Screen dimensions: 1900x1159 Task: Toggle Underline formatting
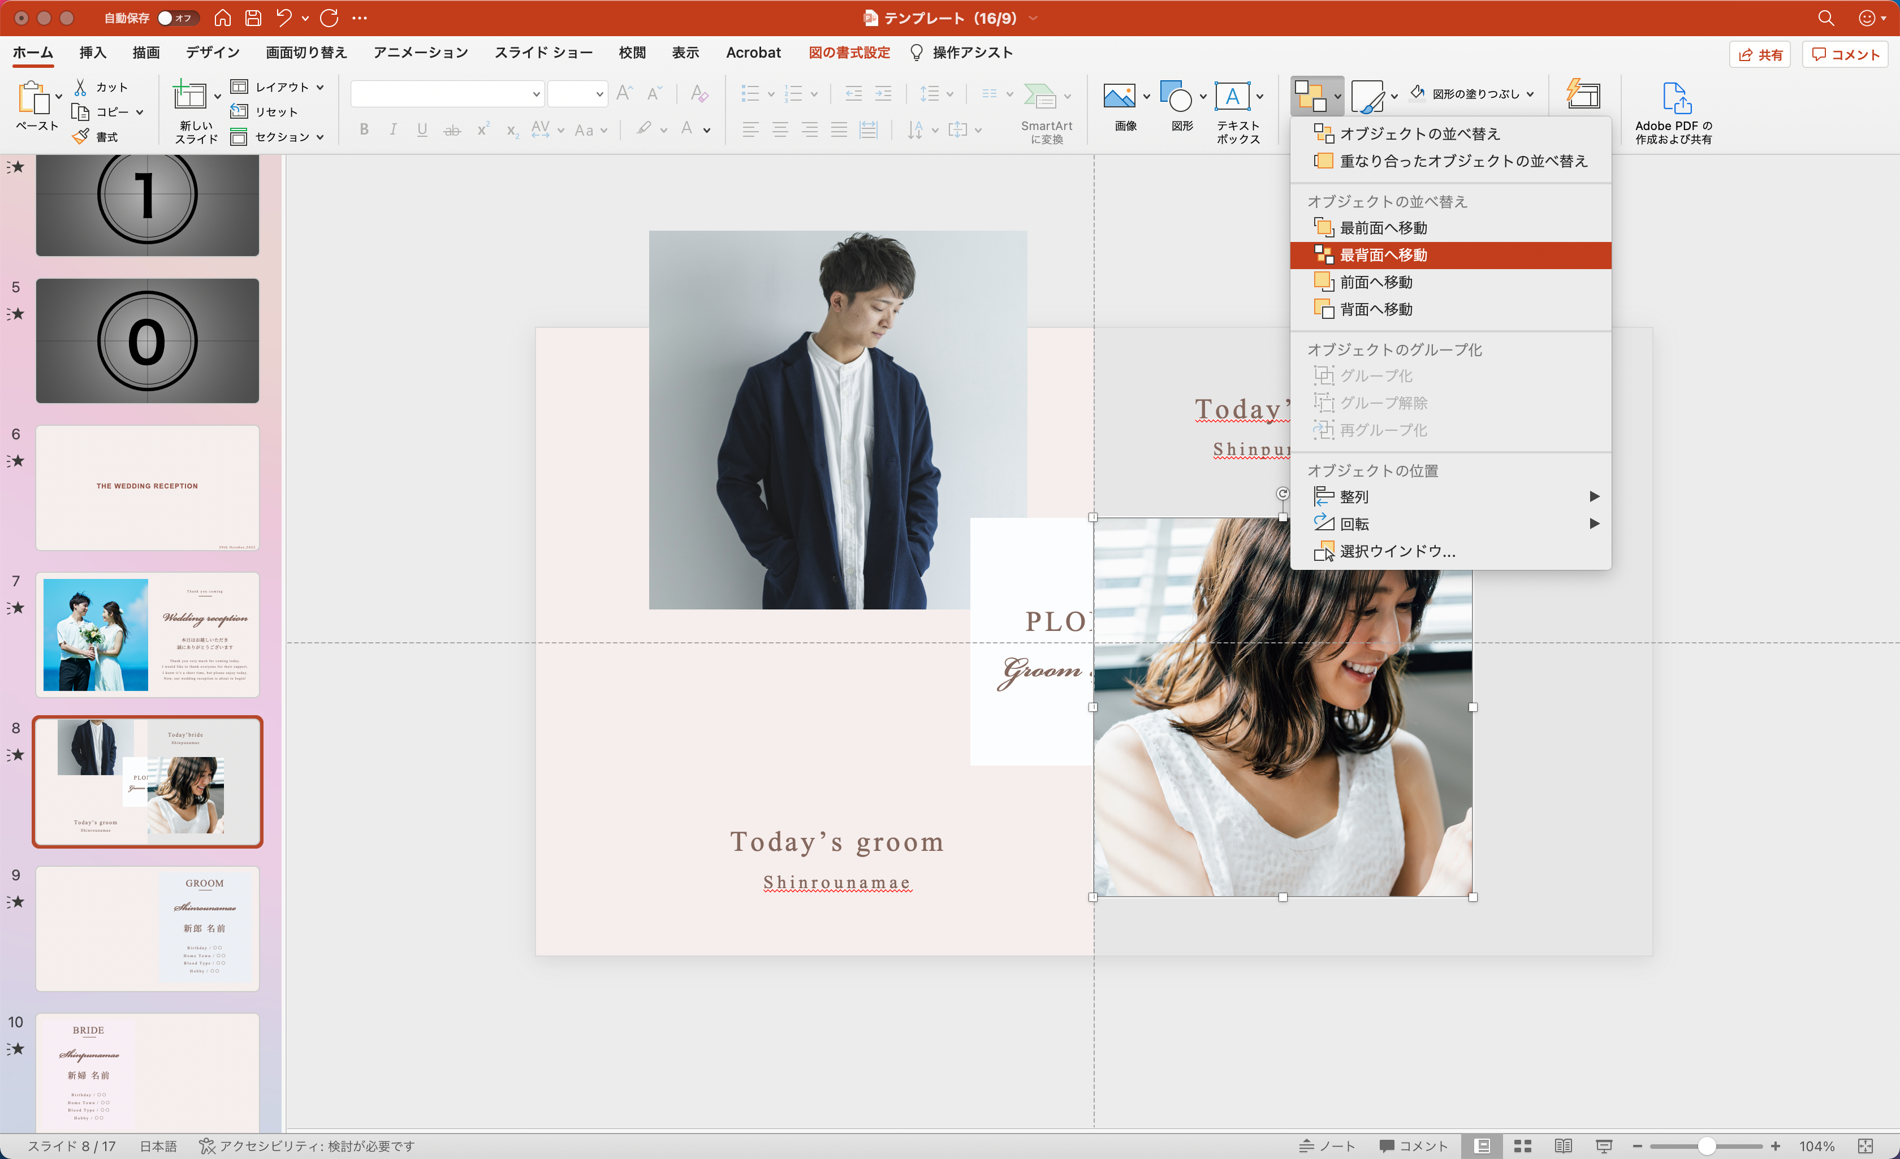click(422, 129)
